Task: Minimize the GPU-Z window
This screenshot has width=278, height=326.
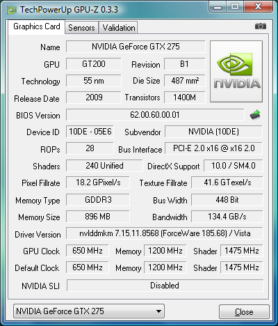Action: tap(218, 7)
